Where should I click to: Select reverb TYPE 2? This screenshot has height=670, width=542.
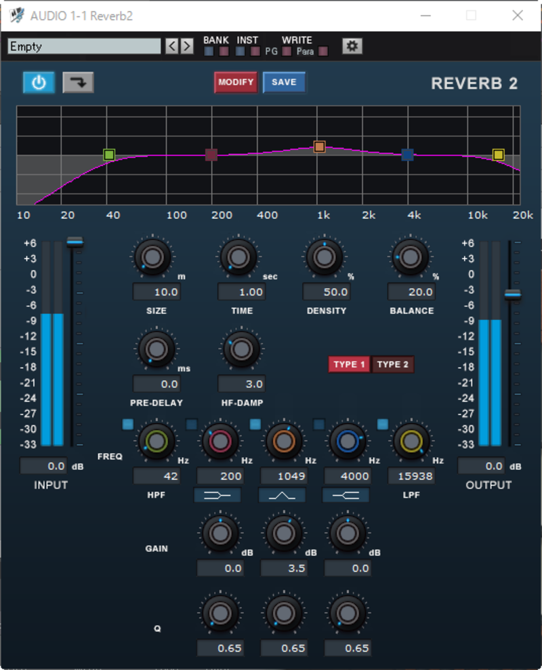(x=393, y=364)
